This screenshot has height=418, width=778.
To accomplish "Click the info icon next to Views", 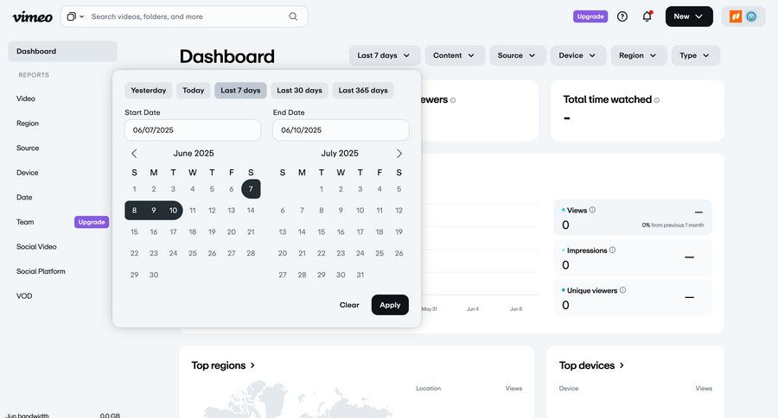I will point(592,210).
